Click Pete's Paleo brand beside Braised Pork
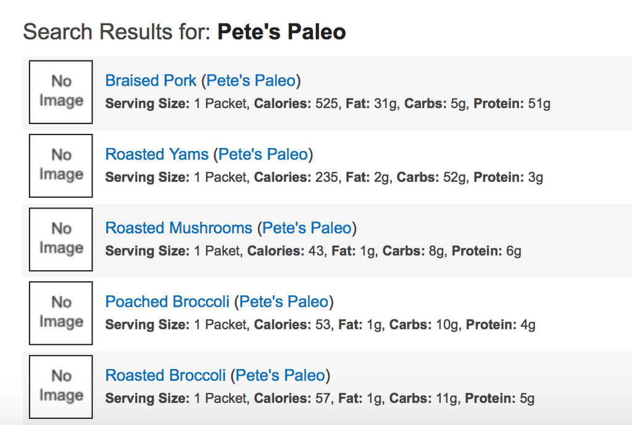632x425 pixels. pos(251,81)
